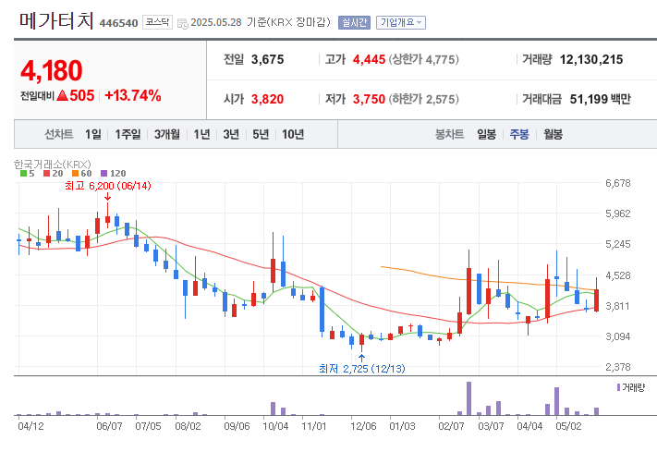The width and height of the screenshot is (657, 464).
Task: Click the 4,528 y-axis price label
Action: [617, 275]
